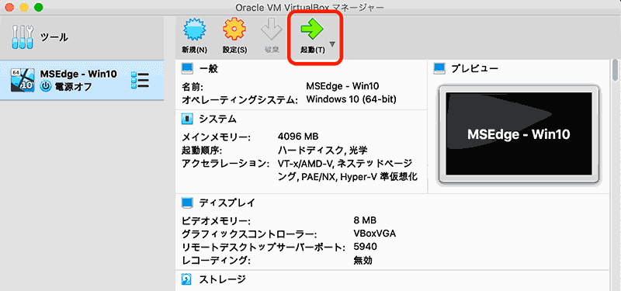
Task: Select the ツール tools entry in sidebar
Action: pos(82,37)
